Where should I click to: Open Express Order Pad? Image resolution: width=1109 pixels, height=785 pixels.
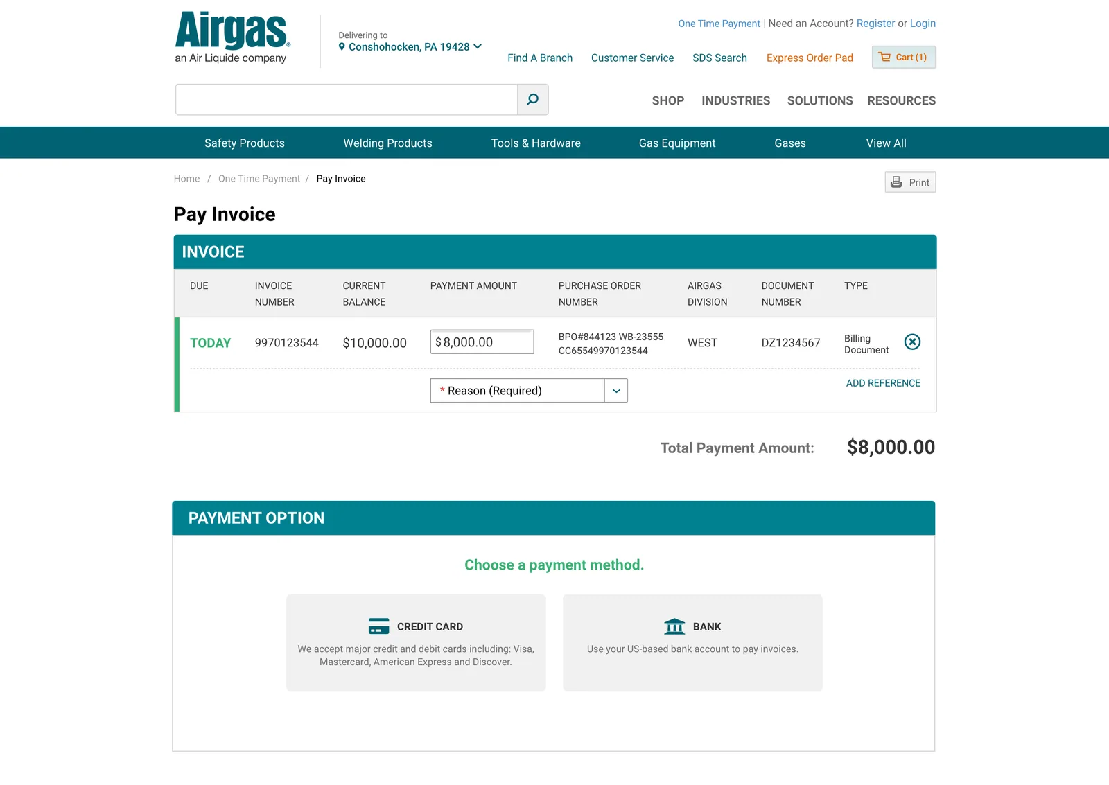pyautogui.click(x=810, y=58)
